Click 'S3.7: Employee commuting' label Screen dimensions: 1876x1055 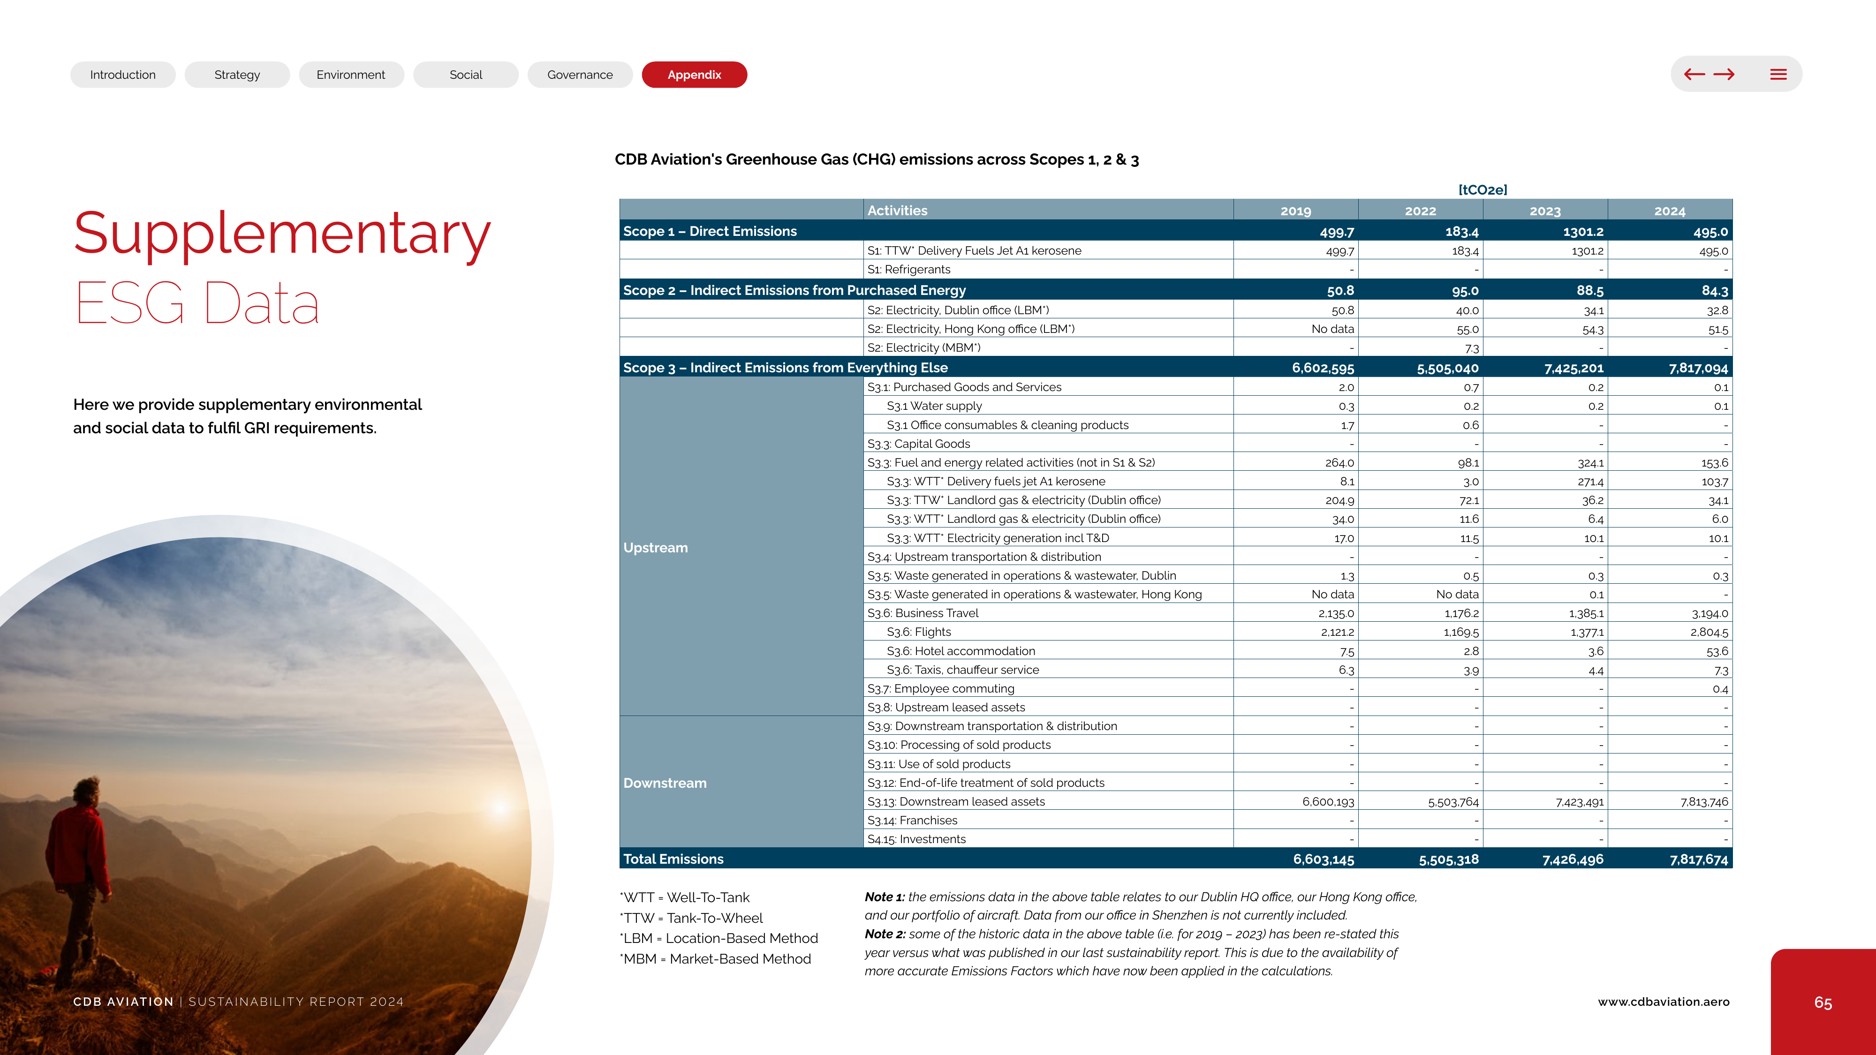[941, 689]
